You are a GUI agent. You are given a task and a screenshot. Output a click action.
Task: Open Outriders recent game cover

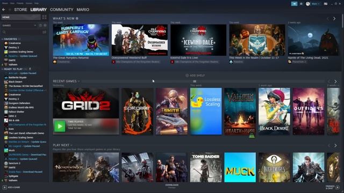click(x=309, y=111)
